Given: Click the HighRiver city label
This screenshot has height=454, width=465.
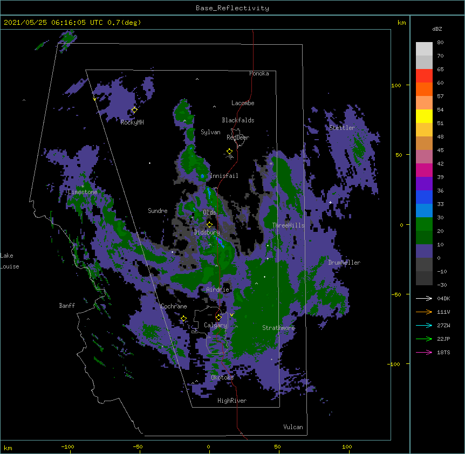Looking at the screenshot, I should tap(232, 401).
